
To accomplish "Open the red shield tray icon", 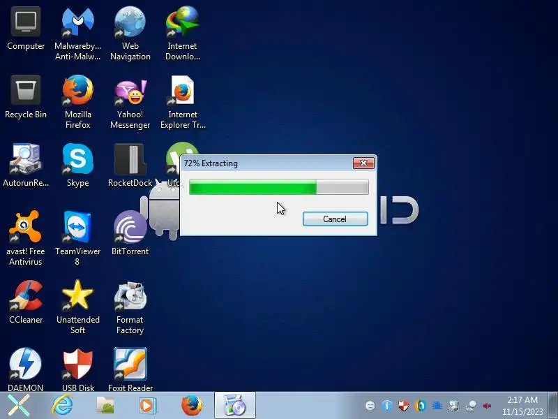I will click(x=404, y=406).
